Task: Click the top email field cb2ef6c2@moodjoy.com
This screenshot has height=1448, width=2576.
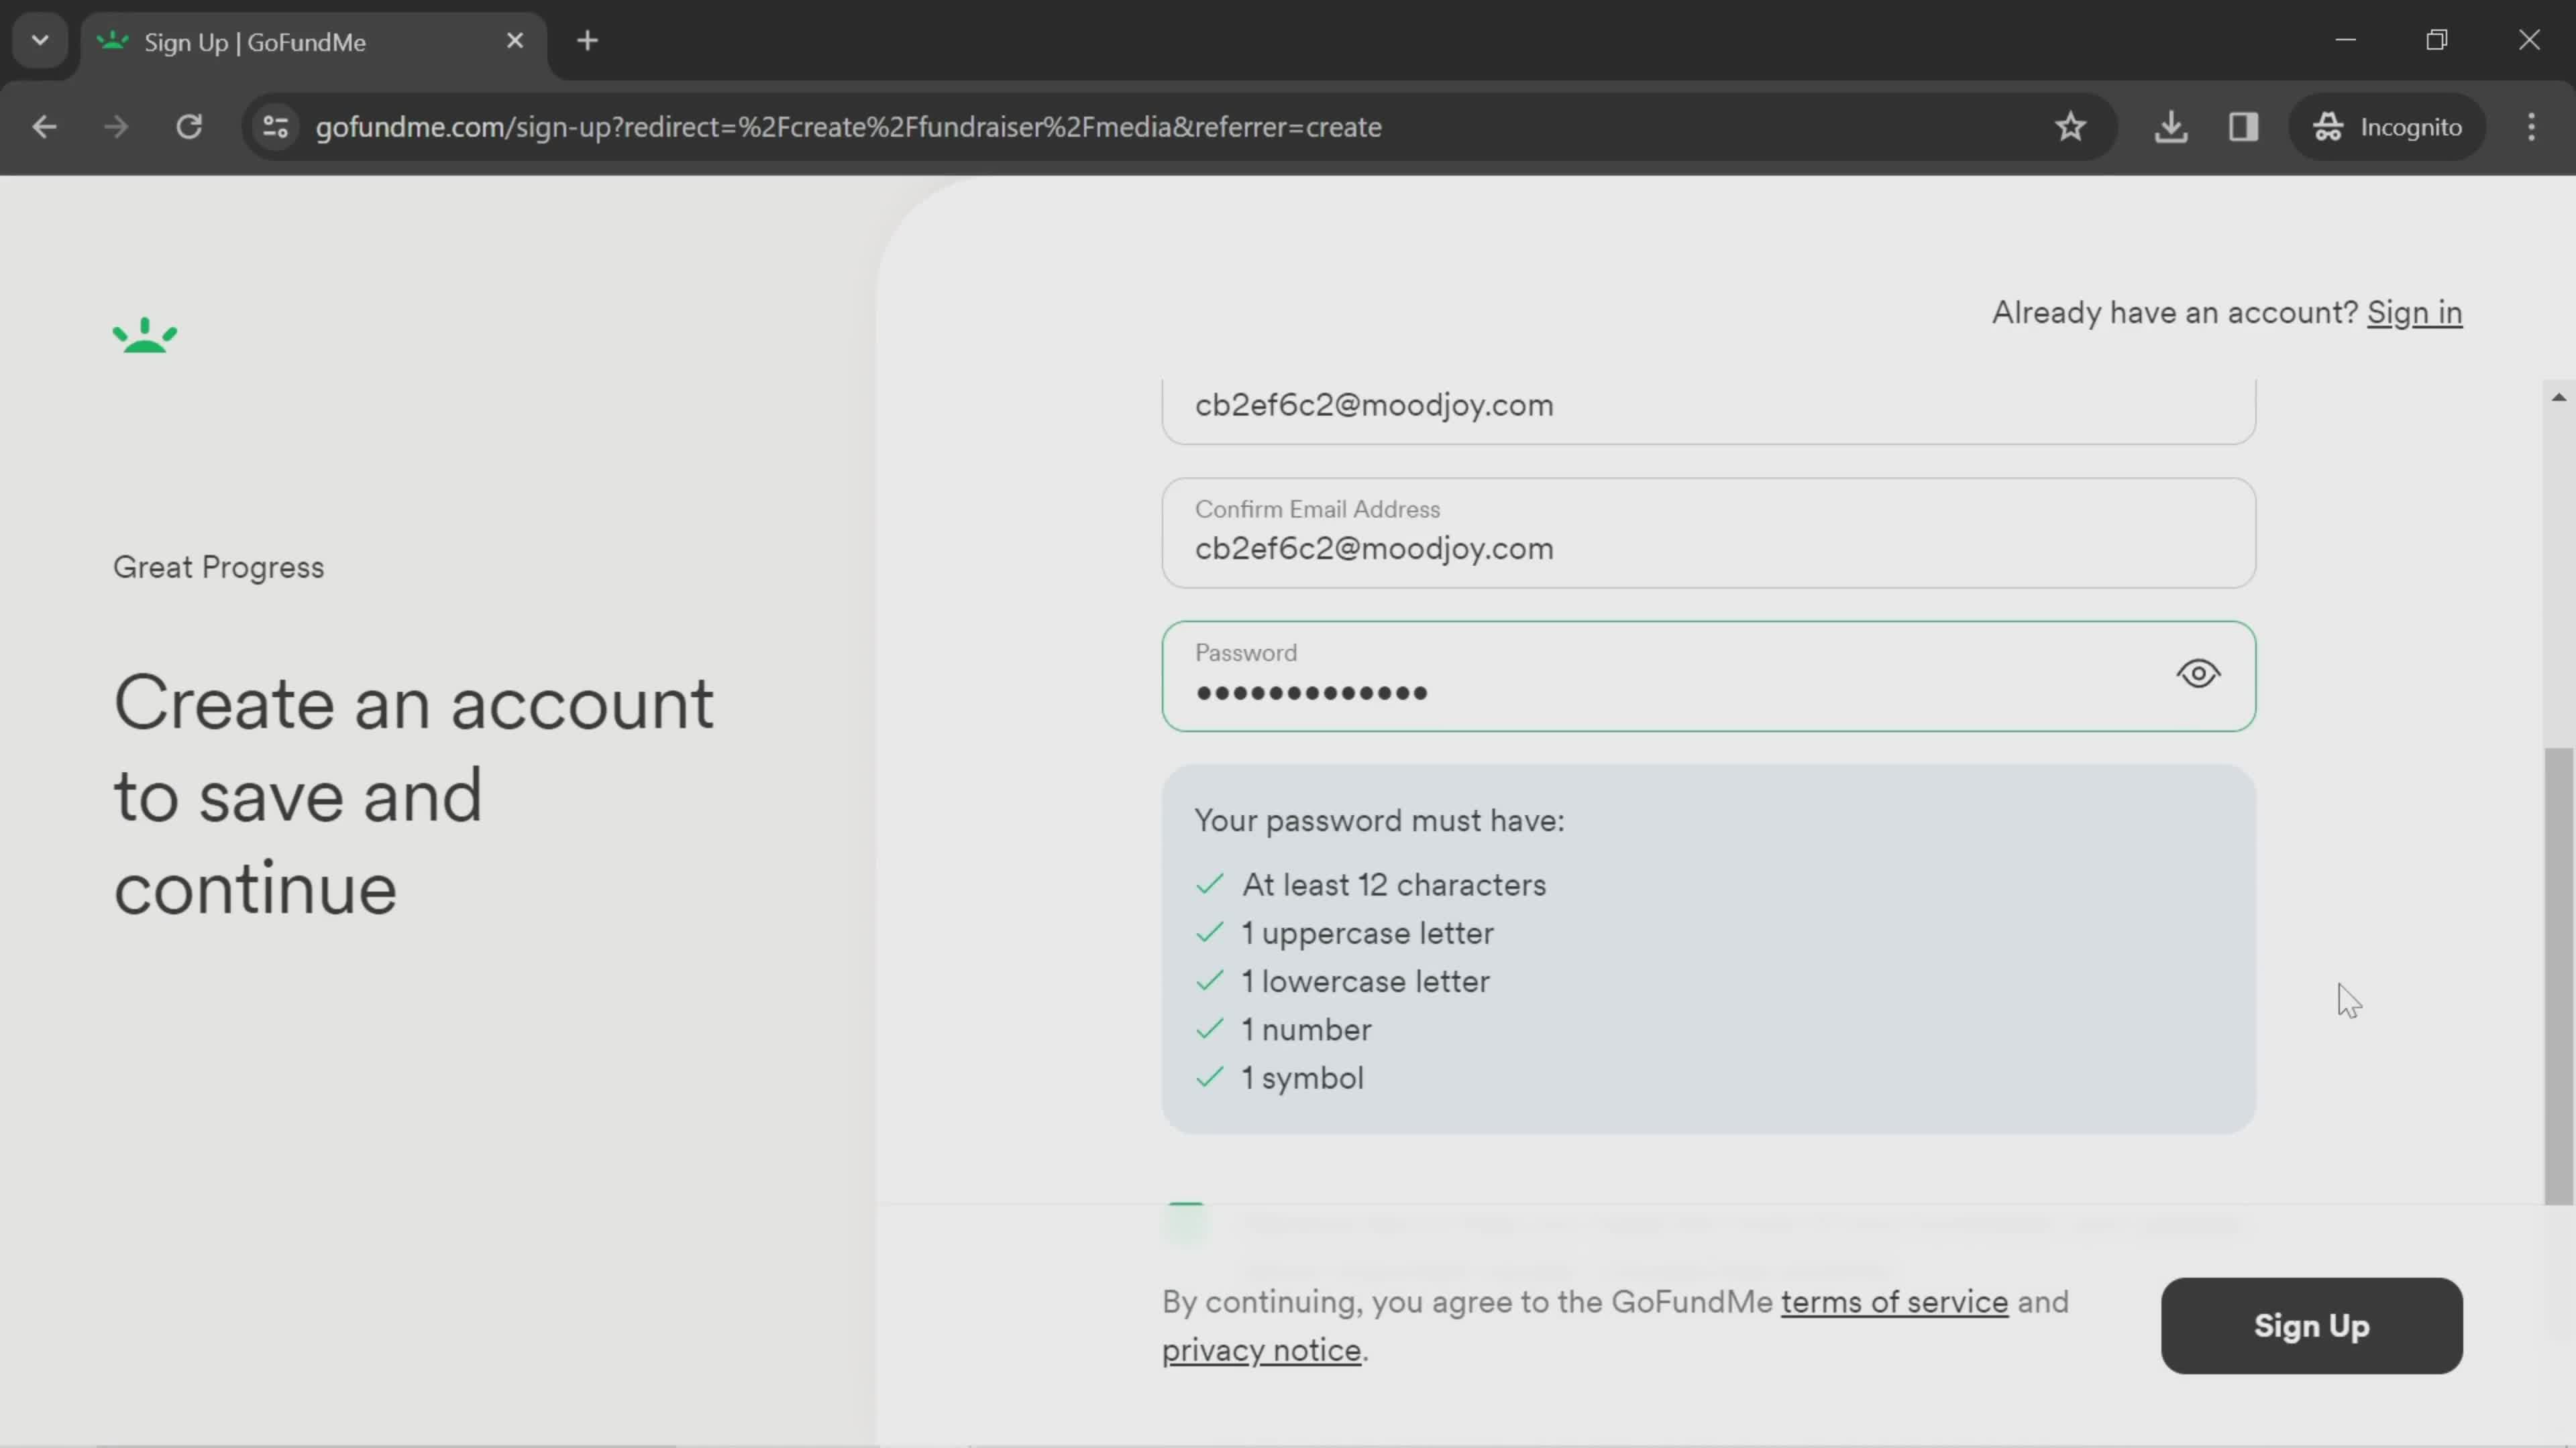Action: [x=1708, y=411]
